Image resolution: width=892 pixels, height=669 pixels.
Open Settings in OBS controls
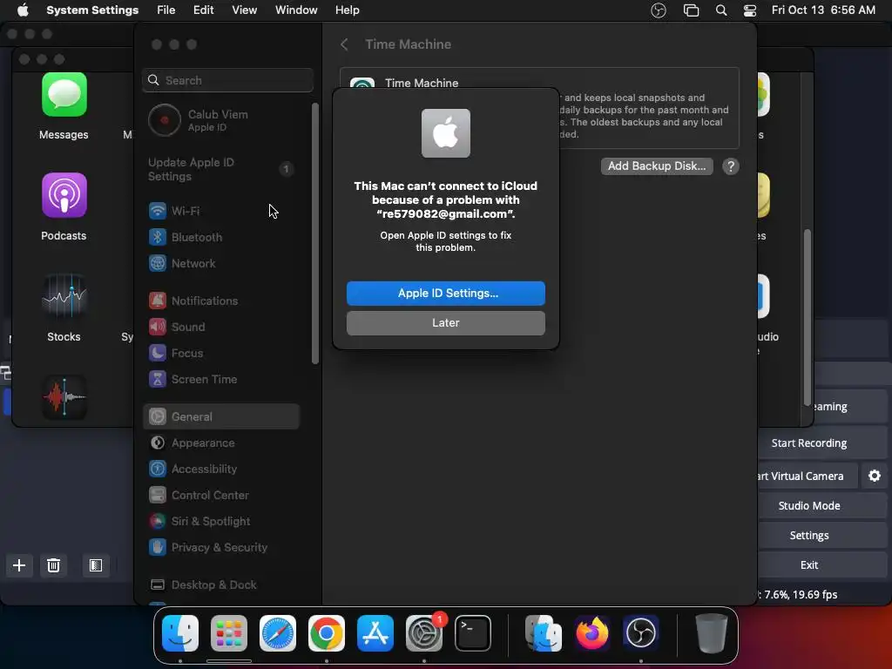[821, 536]
